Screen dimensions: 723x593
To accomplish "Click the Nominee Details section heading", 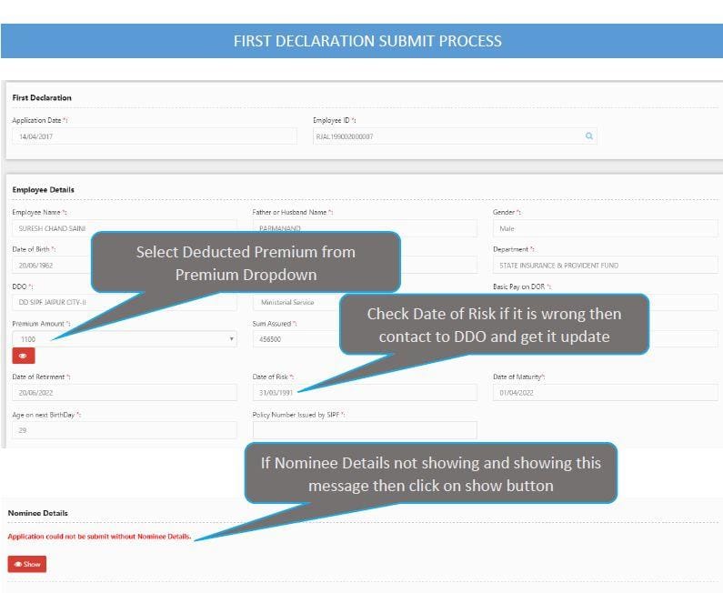I will coord(38,513).
